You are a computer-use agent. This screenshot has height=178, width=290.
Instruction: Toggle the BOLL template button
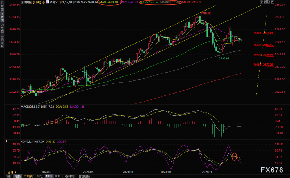click(x=58, y=176)
